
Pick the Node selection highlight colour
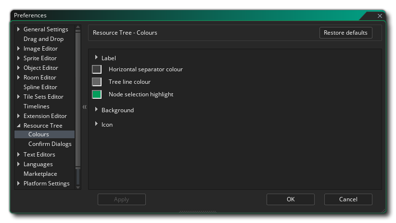(97, 94)
